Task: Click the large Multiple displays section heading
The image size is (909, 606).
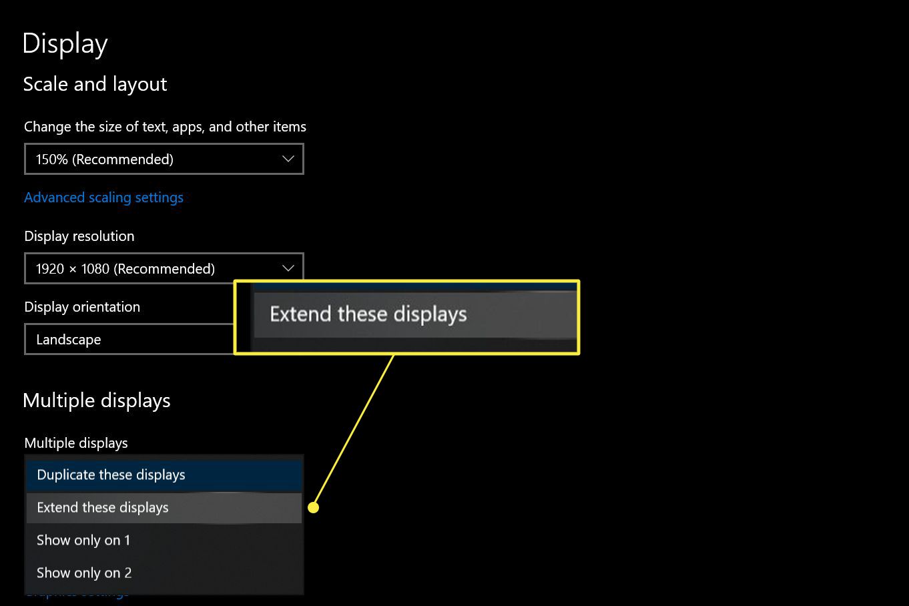Action: 97,400
